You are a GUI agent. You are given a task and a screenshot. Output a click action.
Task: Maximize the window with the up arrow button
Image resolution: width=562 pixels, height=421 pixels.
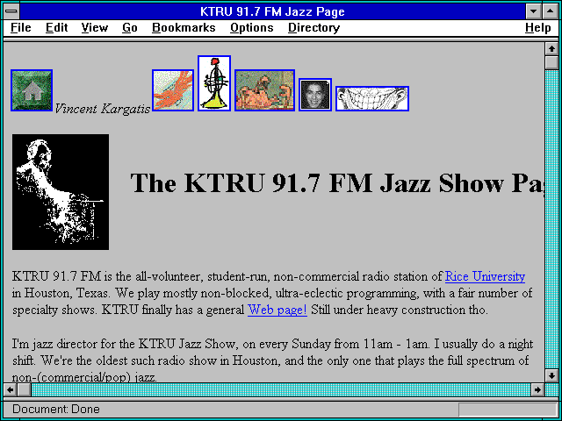coord(551,11)
